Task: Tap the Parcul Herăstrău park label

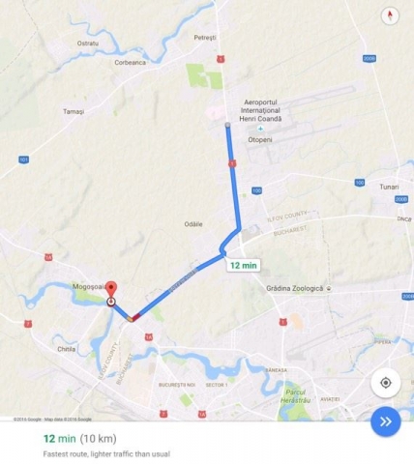Action: pyautogui.click(x=295, y=396)
